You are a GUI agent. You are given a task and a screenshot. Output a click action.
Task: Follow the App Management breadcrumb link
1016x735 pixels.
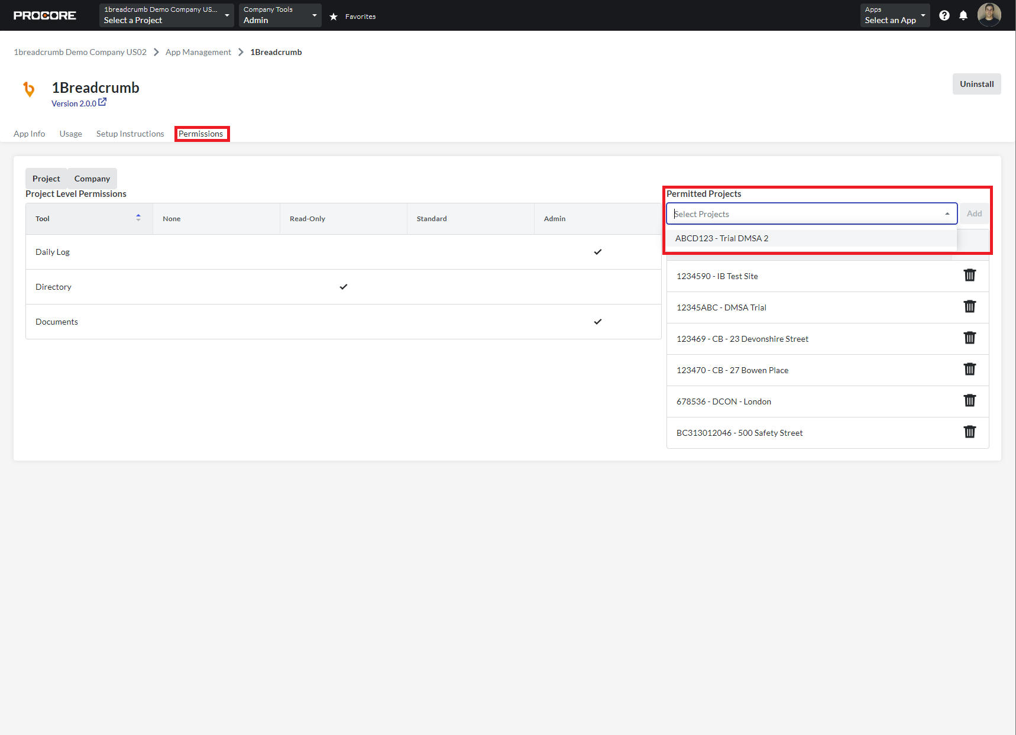198,51
